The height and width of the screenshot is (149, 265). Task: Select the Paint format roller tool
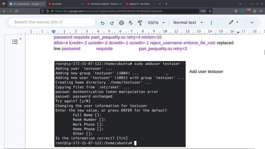(140, 23)
